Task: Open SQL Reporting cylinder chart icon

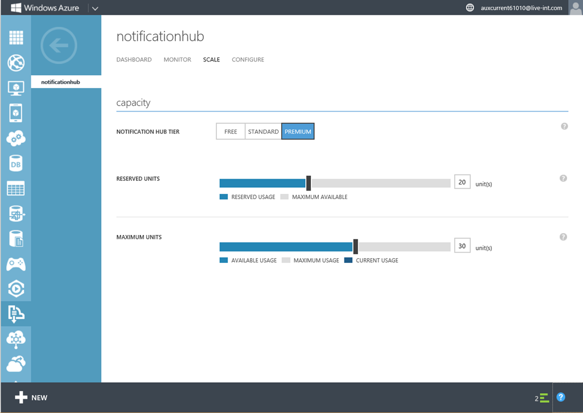Action: coord(17,239)
